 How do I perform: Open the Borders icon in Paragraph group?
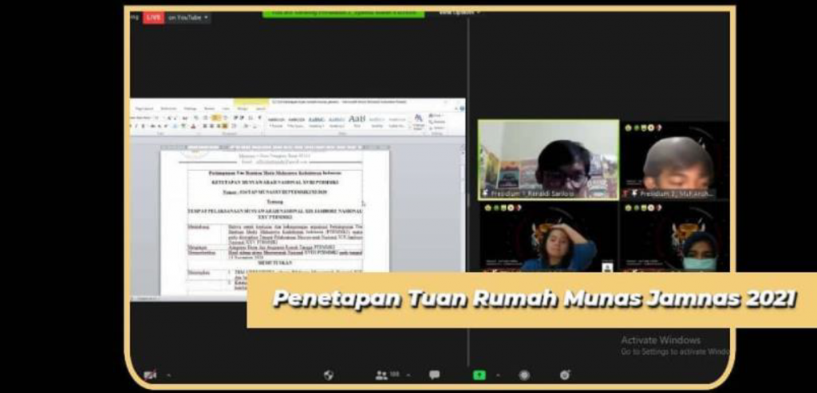click(x=255, y=126)
